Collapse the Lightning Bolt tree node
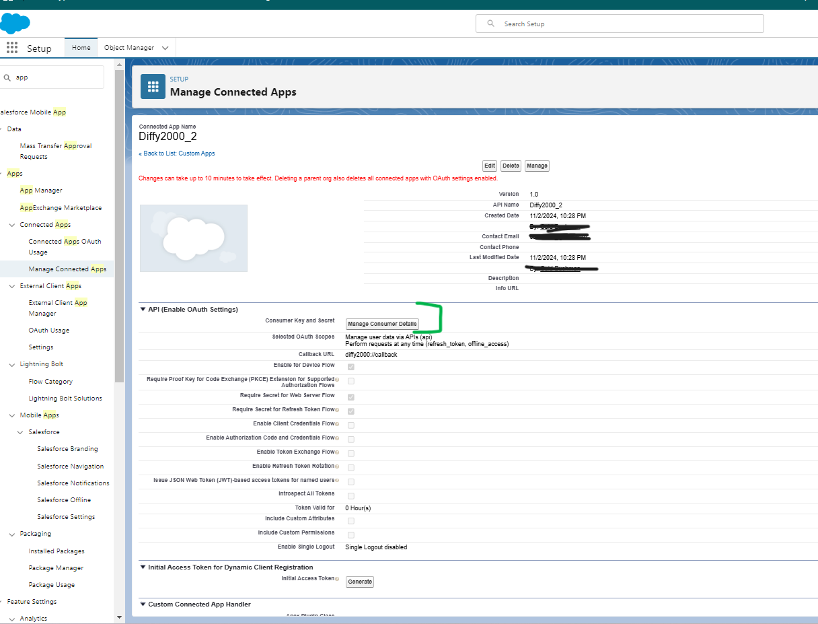Image resolution: width=818 pixels, height=624 pixels. coord(12,364)
